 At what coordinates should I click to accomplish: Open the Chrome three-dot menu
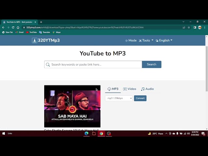point(205,27)
